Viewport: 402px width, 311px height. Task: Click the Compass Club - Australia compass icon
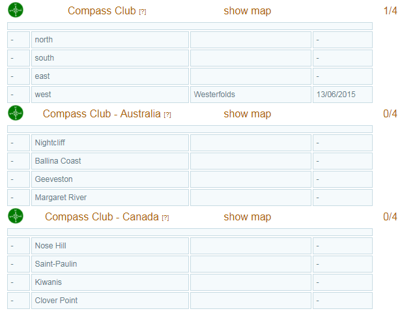click(16, 113)
